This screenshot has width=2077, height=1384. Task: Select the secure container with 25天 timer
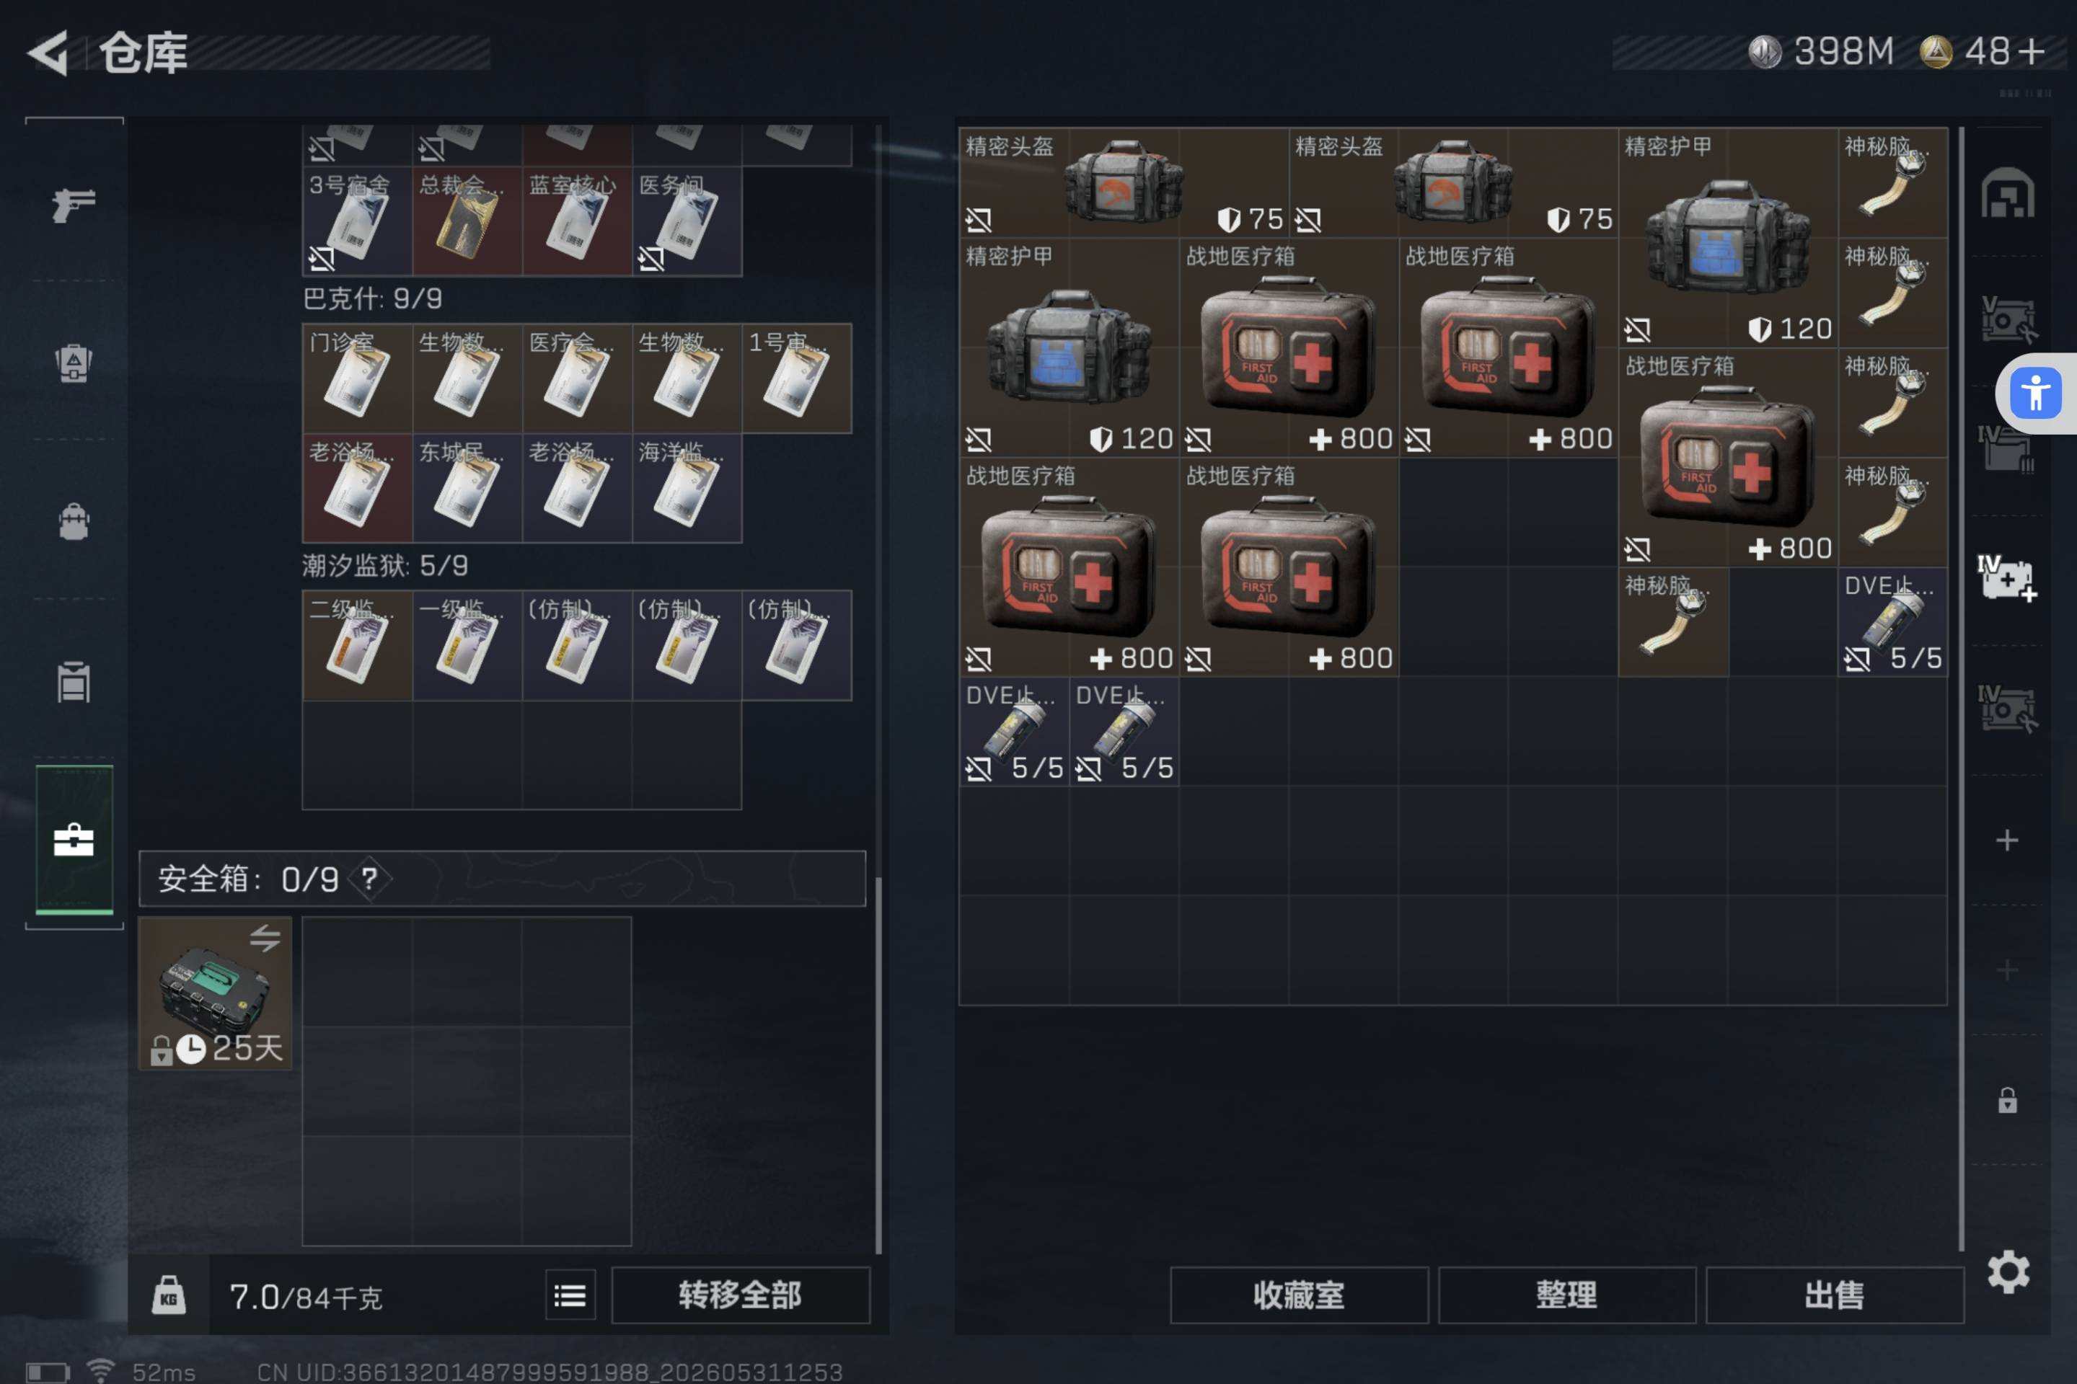coord(216,993)
